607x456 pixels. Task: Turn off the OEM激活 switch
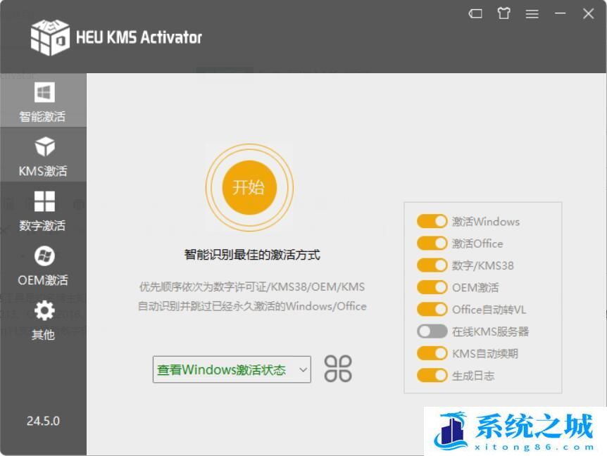[432, 287]
